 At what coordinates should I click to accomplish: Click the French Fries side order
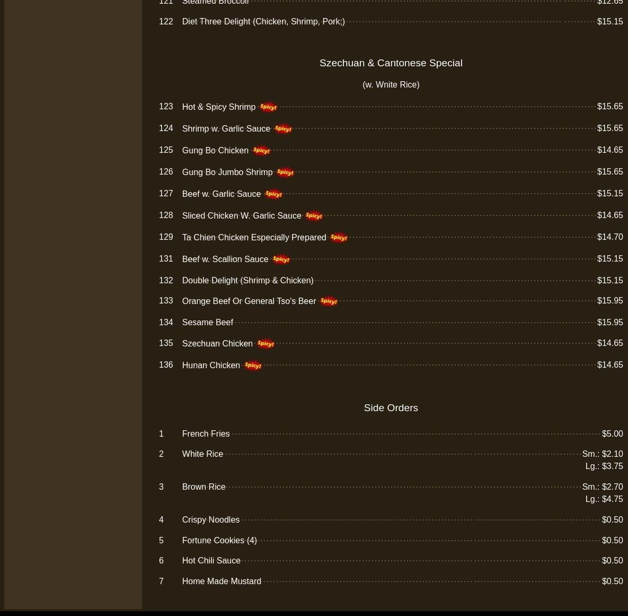[206, 434]
